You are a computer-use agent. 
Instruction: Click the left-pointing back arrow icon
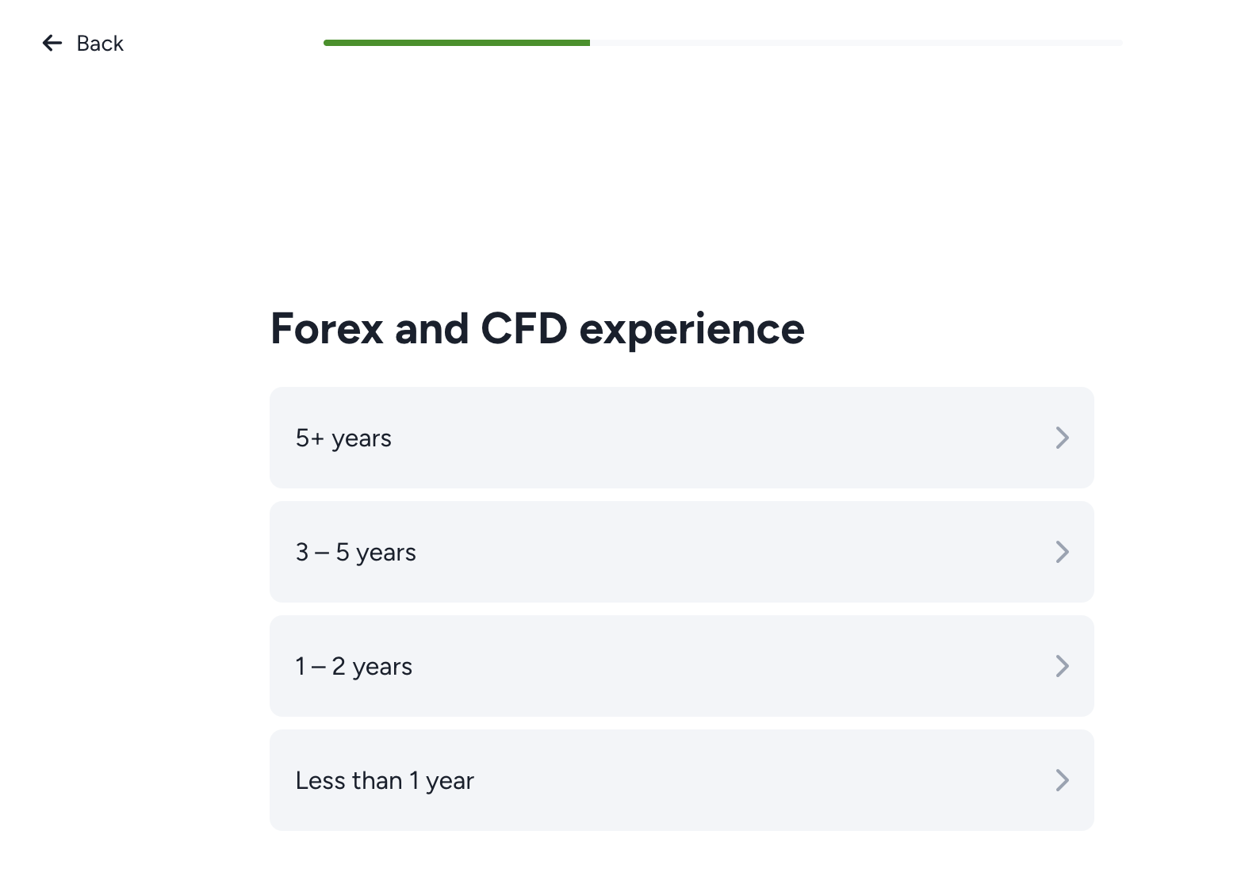click(x=52, y=43)
